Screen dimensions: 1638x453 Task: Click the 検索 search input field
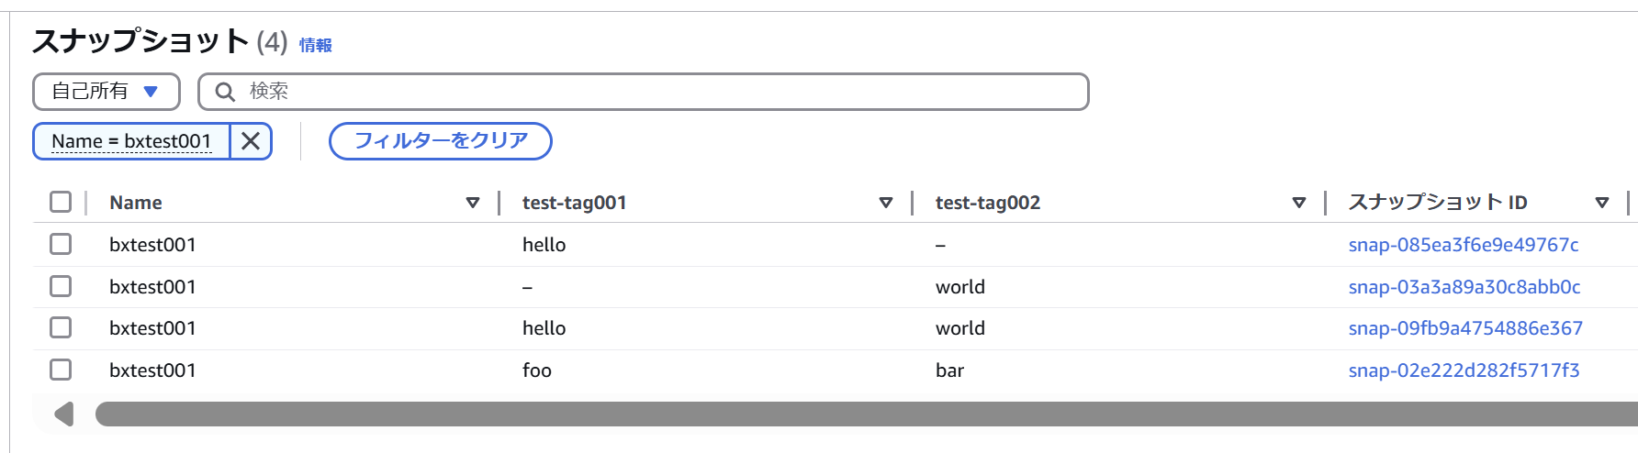644,92
